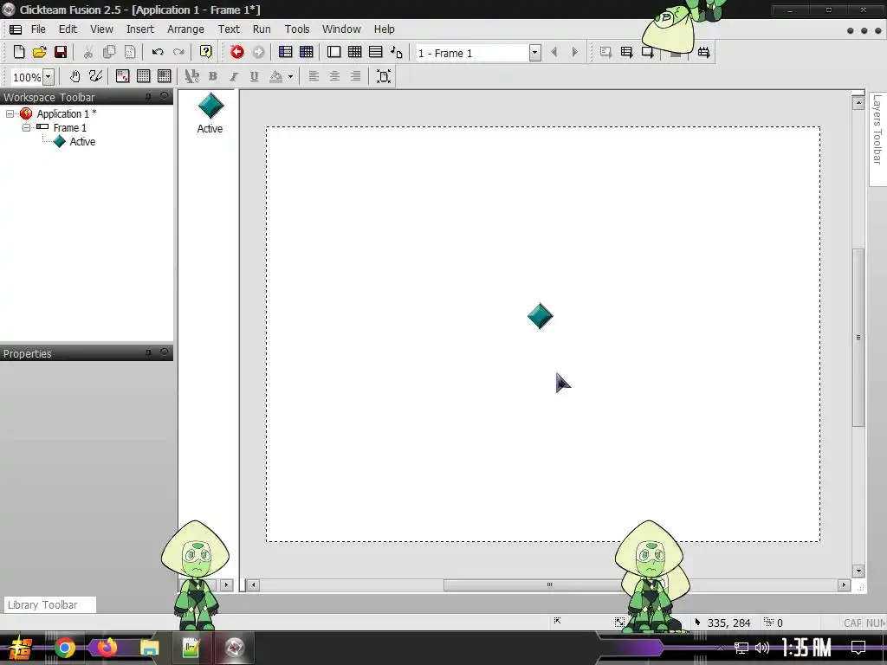
Task: Click the grey forward arrow icon
Action: click(258, 52)
